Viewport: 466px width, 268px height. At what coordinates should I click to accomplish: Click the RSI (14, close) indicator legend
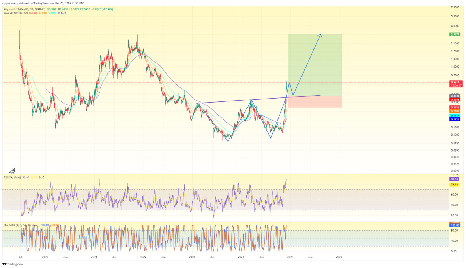pos(12,177)
